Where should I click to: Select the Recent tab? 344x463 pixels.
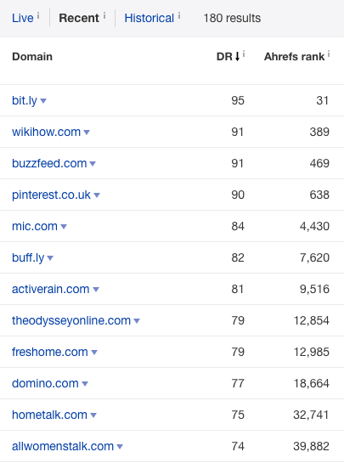point(79,19)
